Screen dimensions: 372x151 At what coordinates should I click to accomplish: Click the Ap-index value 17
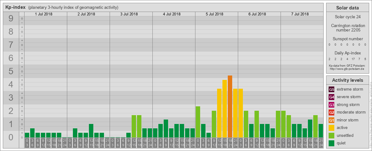[353, 59]
